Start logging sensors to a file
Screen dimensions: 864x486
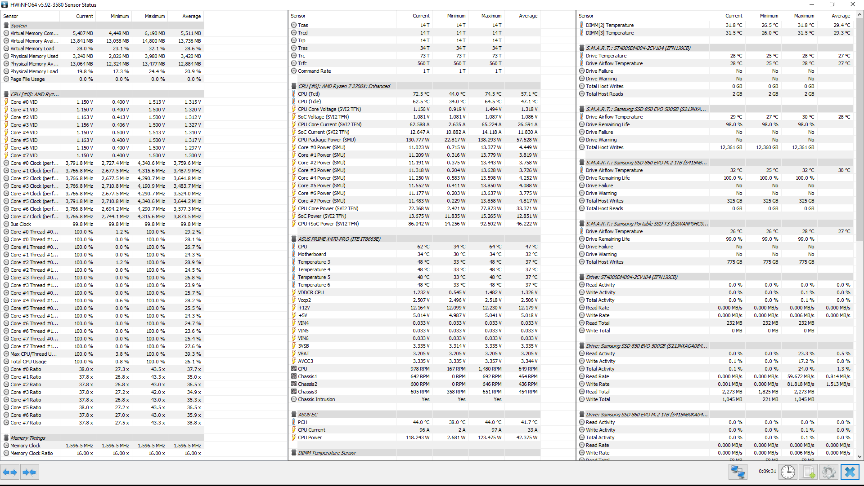(x=809, y=472)
